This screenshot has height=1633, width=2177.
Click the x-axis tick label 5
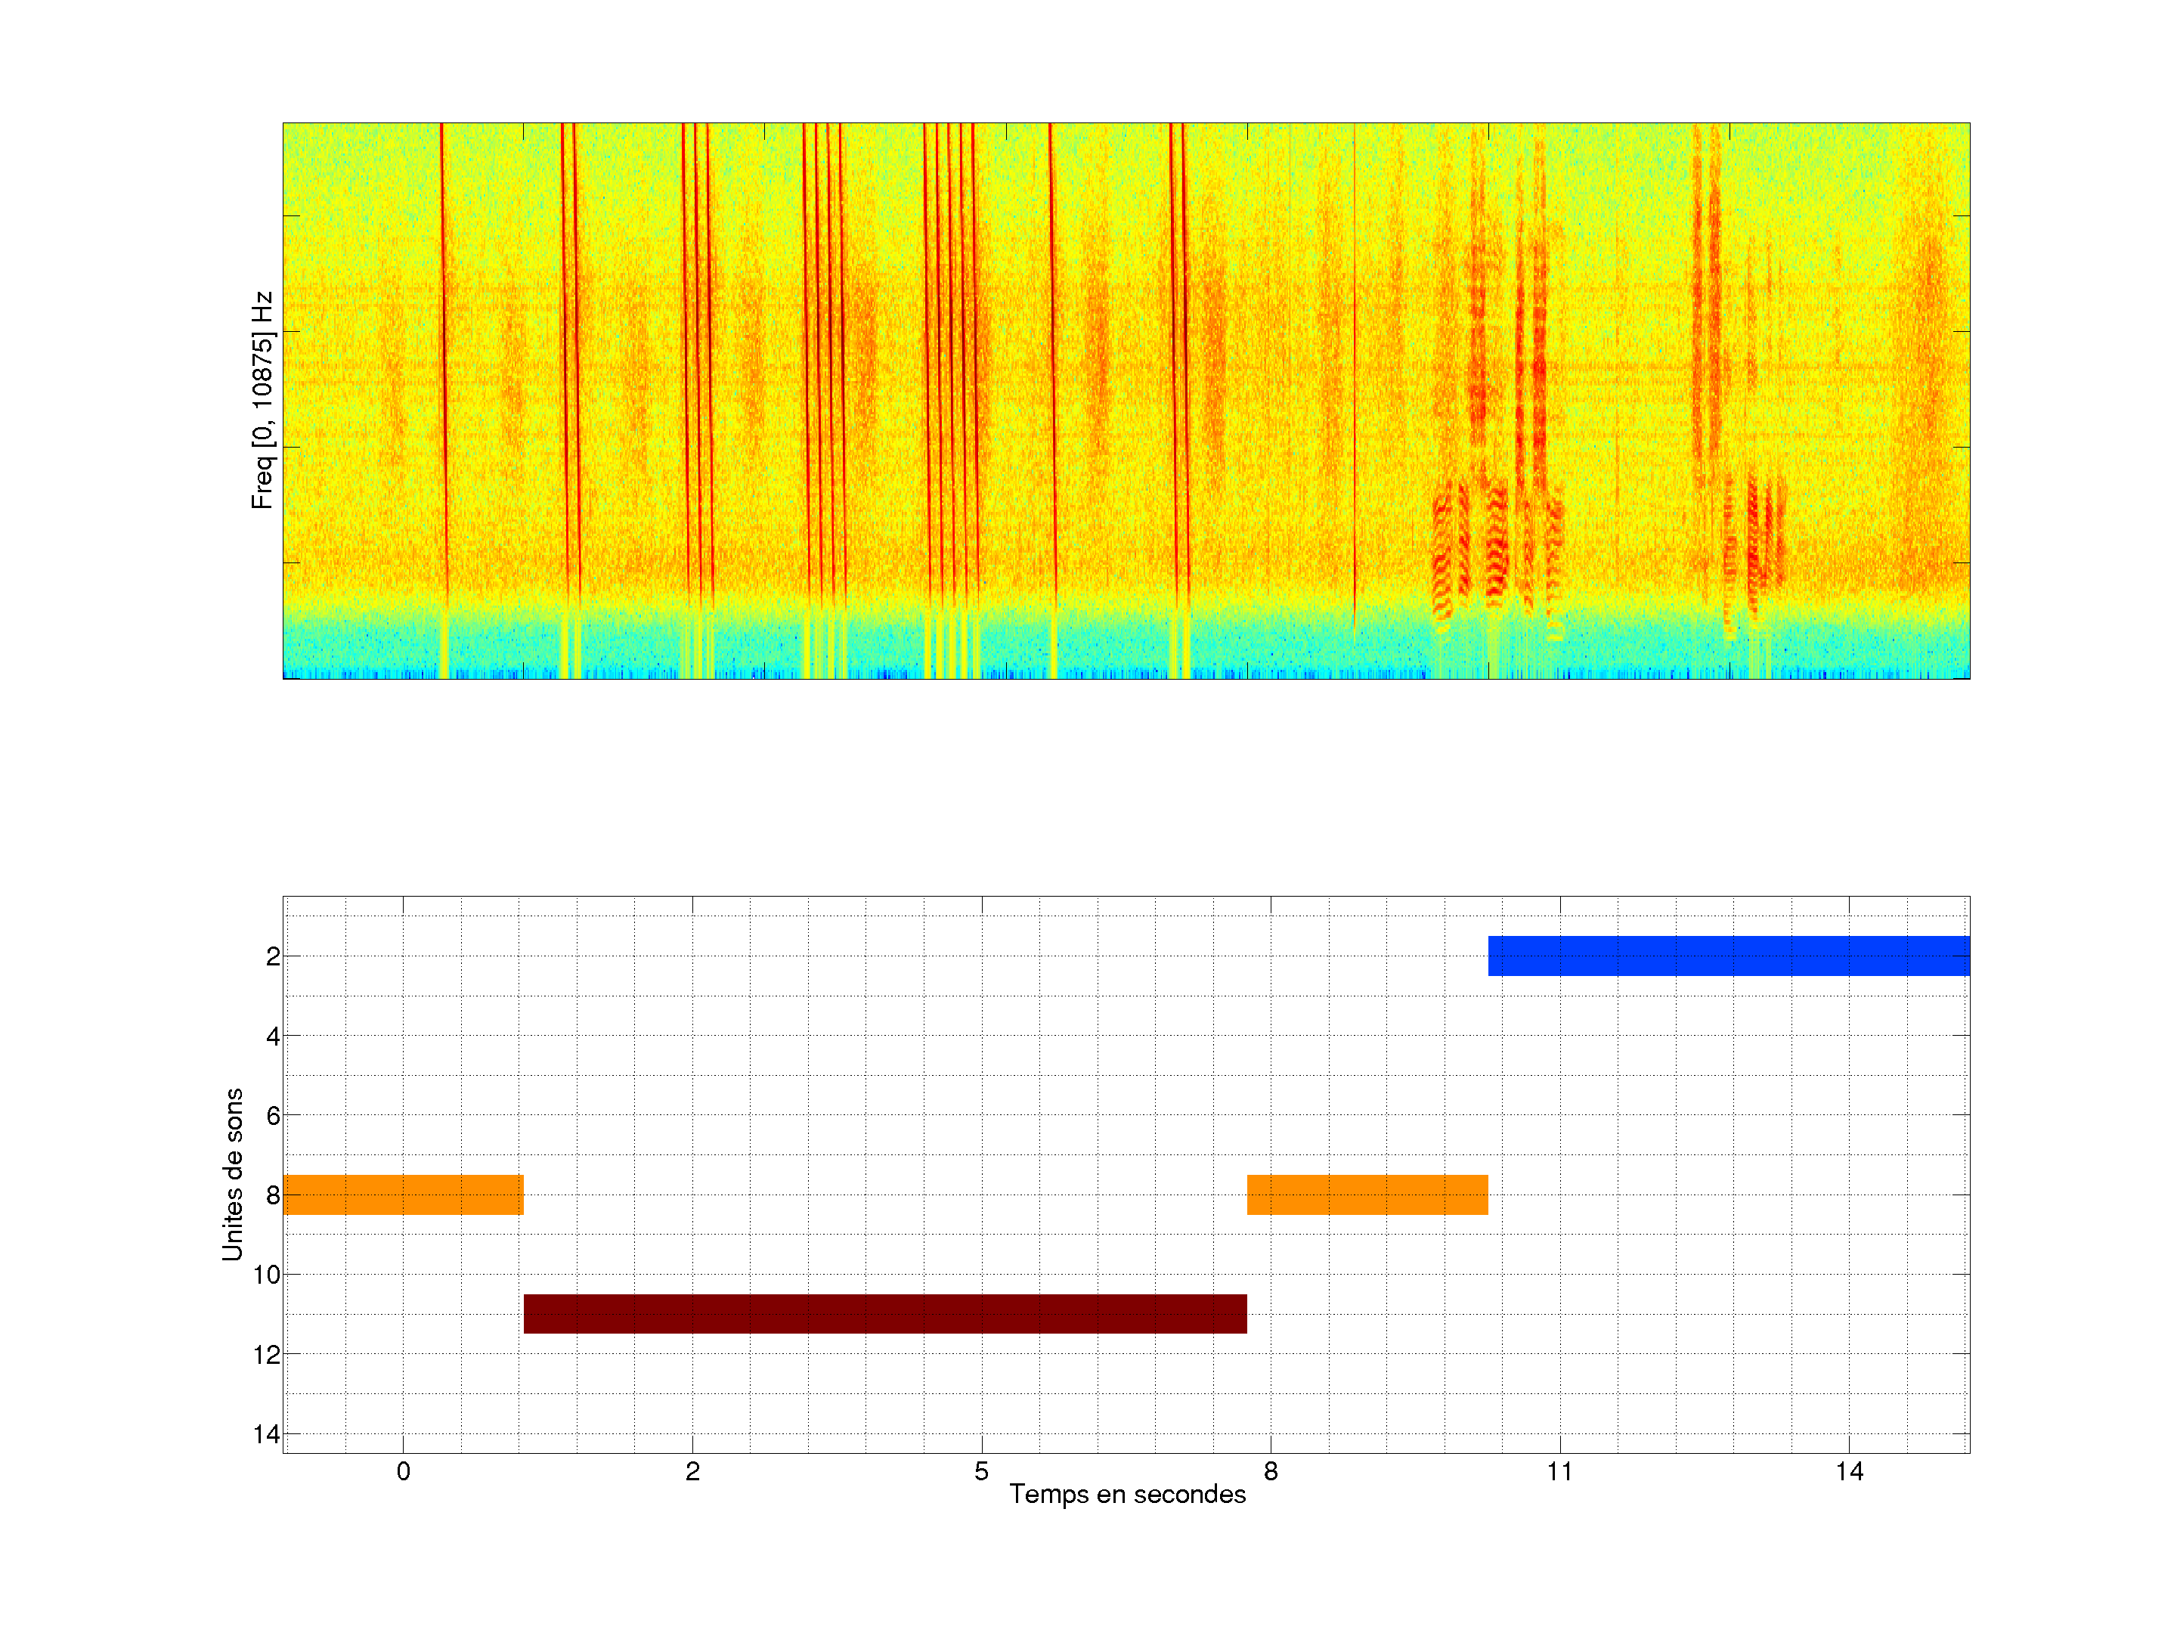pos(981,1471)
